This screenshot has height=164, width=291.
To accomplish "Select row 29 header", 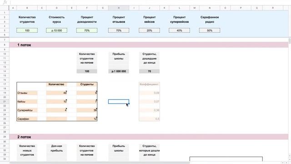I will coord(5,137).
